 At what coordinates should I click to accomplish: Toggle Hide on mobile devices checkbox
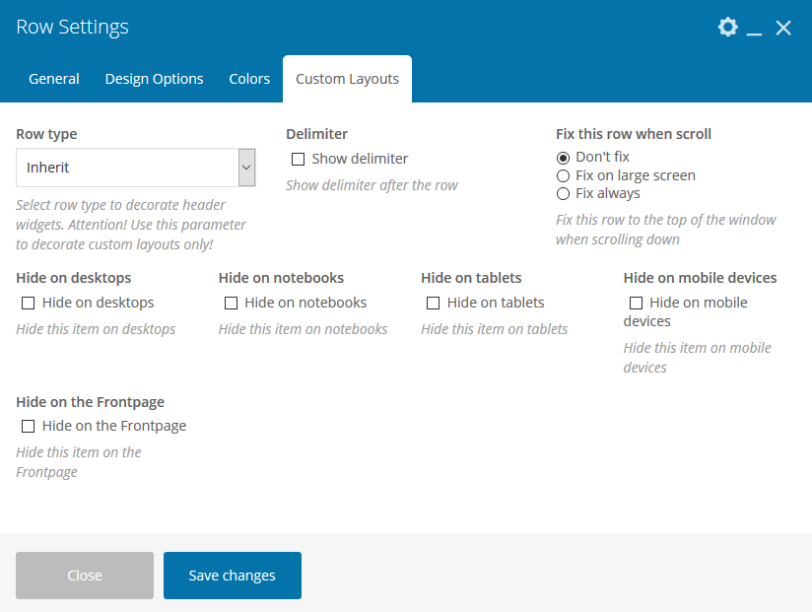coord(636,303)
